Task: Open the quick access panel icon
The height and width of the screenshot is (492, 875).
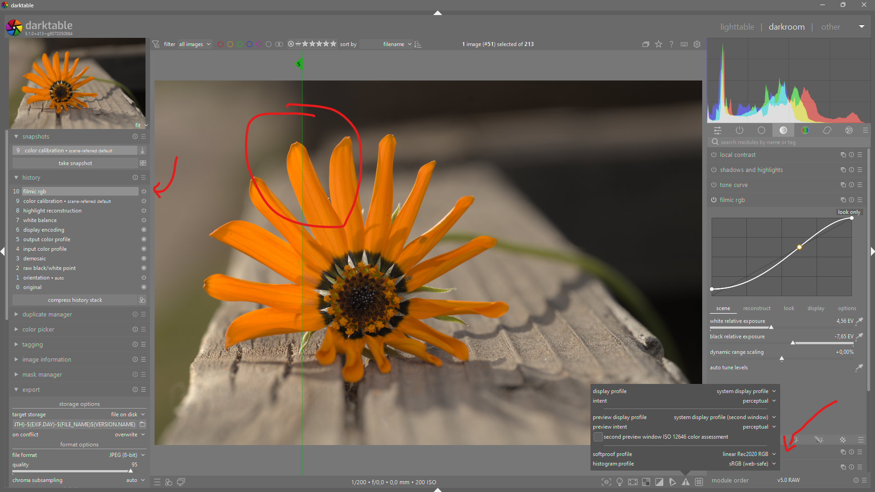Action: [x=718, y=130]
